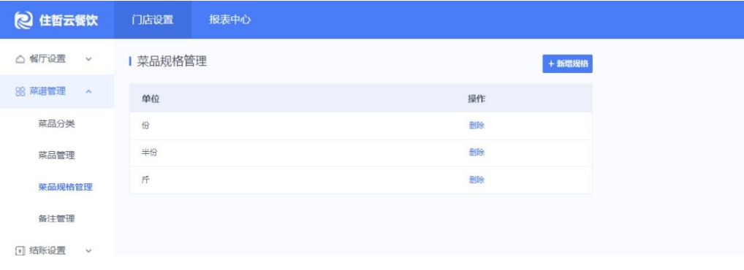744x270 pixels.
Task: Collapse the 菜谱管理 chevron
Action: point(88,91)
